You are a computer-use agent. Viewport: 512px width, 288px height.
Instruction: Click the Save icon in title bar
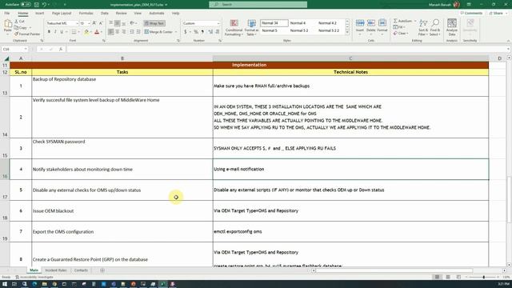(x=37, y=5)
